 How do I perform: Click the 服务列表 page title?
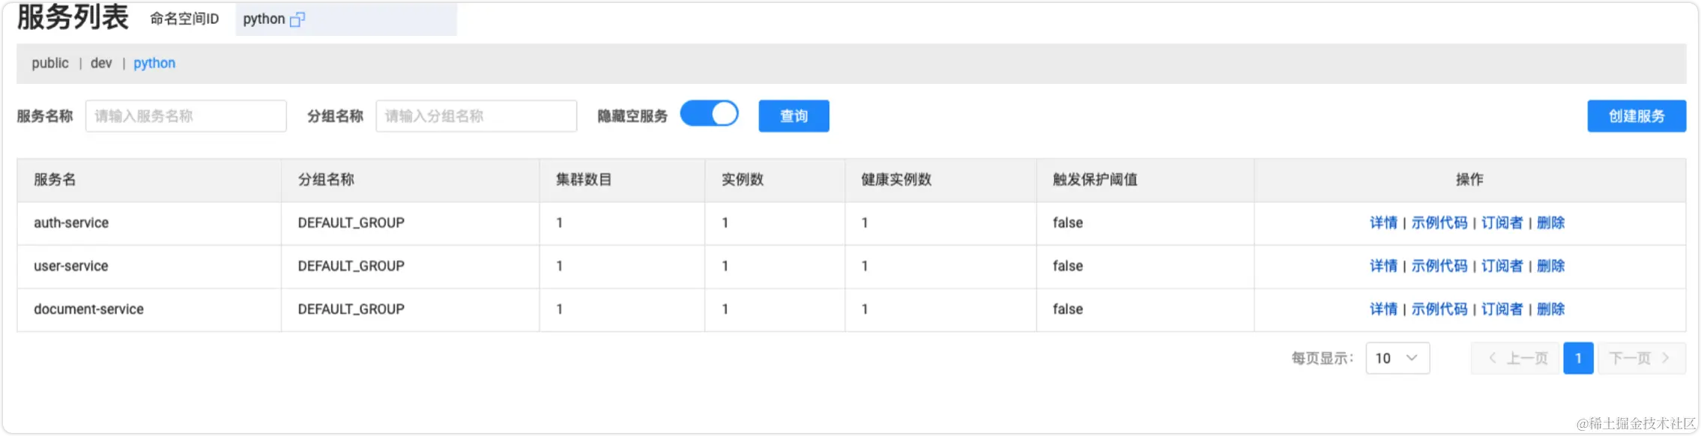click(73, 17)
